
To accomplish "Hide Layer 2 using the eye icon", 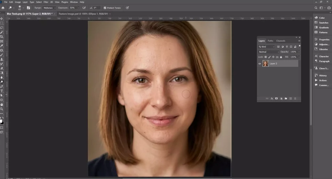I will (260, 64).
